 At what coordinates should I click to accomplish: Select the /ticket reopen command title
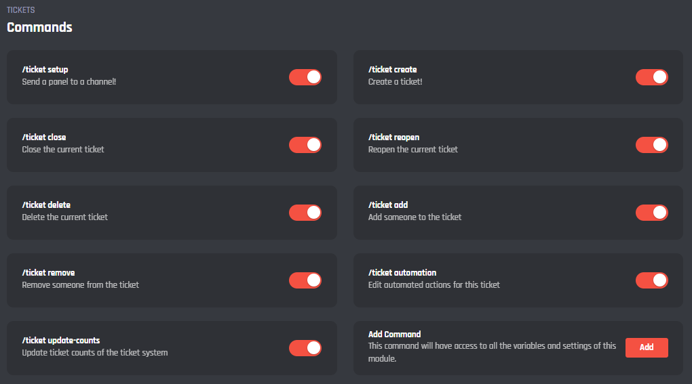393,137
